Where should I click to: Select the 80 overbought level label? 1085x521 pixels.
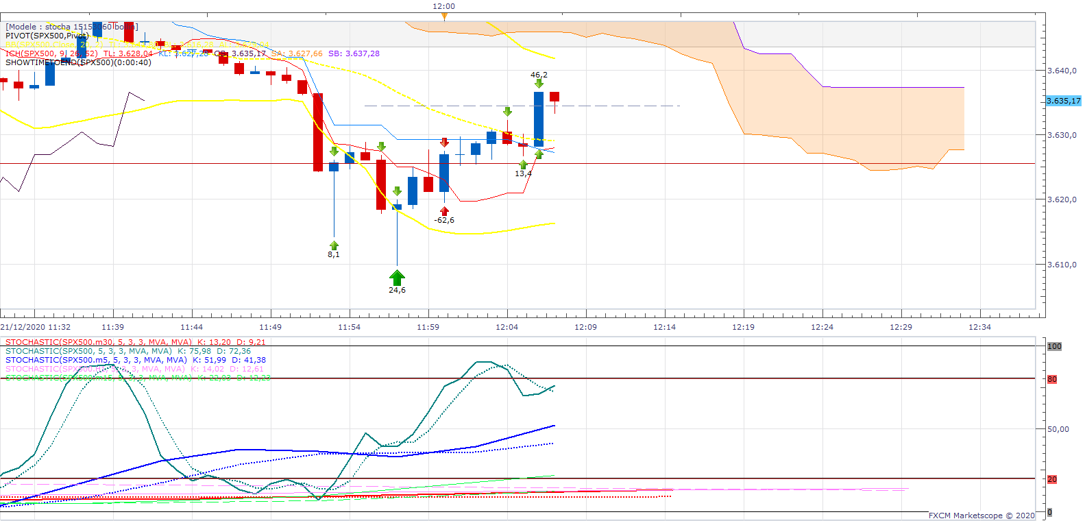click(1052, 379)
